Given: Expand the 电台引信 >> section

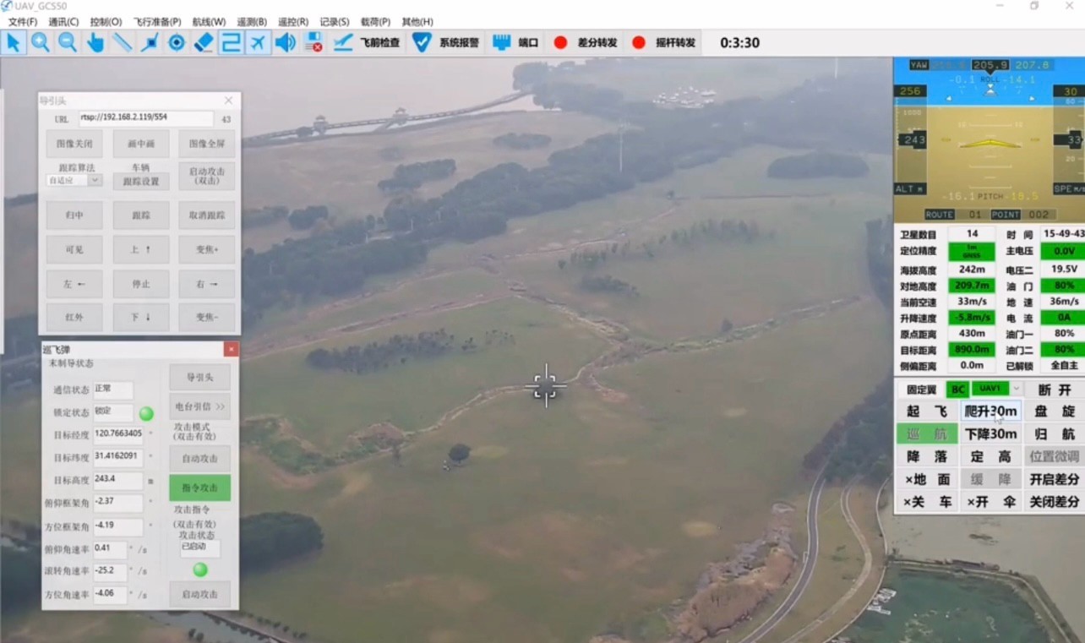Looking at the screenshot, I should [x=200, y=406].
